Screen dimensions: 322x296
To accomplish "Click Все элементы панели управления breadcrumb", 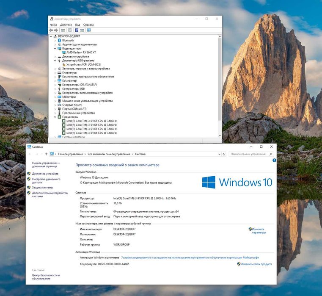I will (109, 154).
